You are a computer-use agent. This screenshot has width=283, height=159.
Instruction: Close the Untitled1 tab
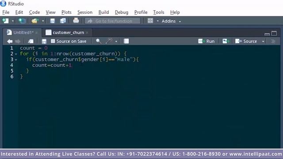[37, 33]
